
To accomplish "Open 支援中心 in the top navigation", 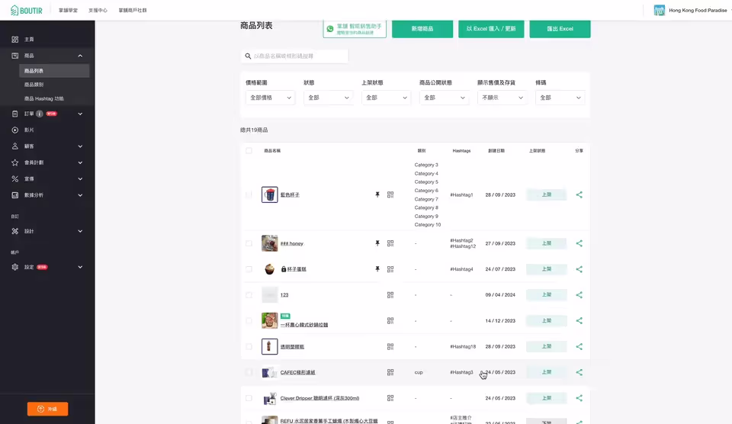I will (98, 10).
